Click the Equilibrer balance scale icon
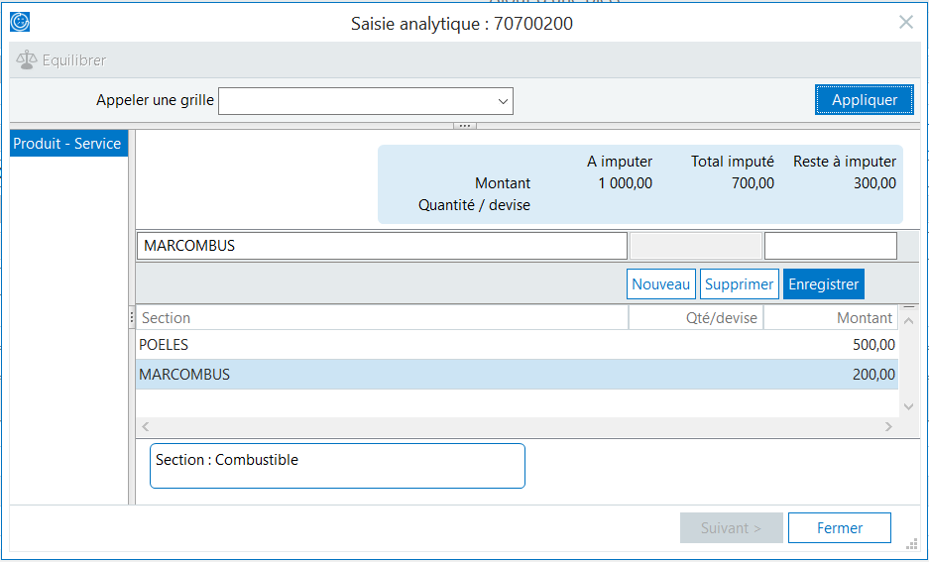Image resolution: width=929 pixels, height=562 pixels. (x=26, y=60)
